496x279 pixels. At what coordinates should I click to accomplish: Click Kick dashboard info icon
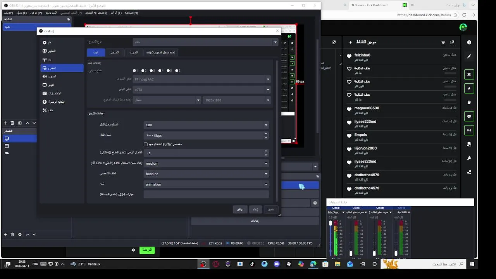click(469, 42)
